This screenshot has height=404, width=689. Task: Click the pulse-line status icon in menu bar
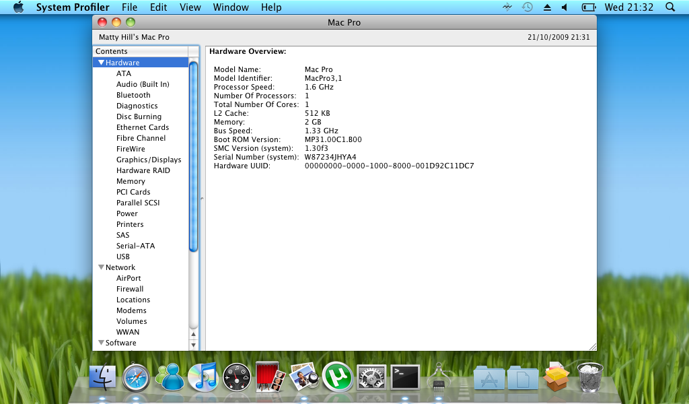[507, 7]
